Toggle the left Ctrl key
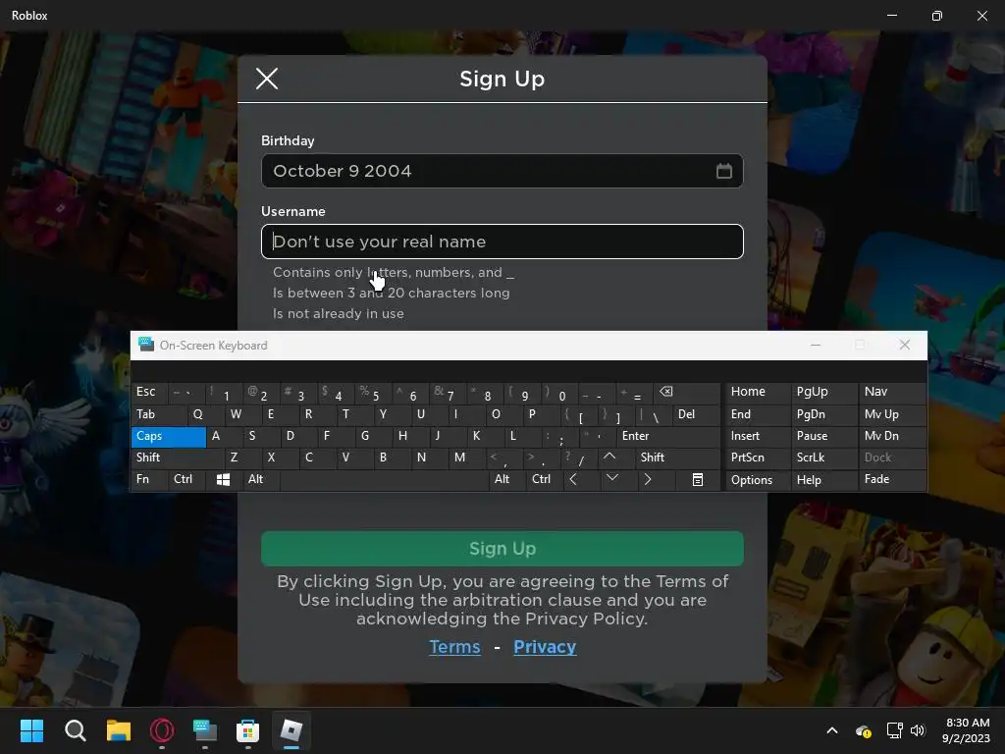This screenshot has height=754, width=1005. coord(186,479)
